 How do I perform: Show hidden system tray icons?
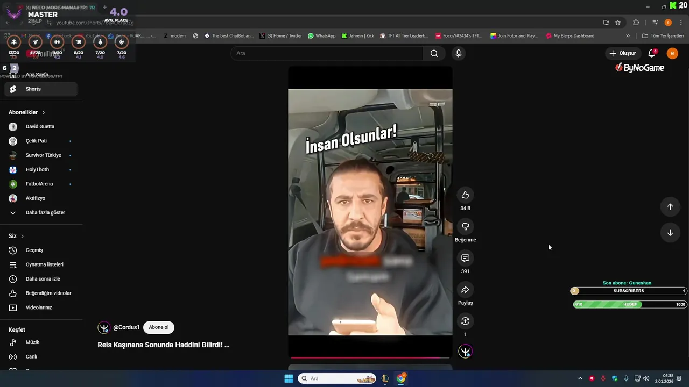tap(580, 378)
